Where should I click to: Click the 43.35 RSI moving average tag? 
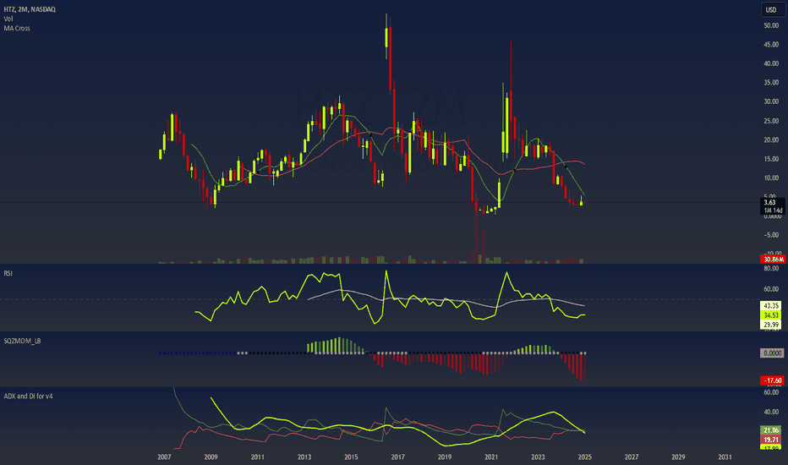click(x=771, y=306)
